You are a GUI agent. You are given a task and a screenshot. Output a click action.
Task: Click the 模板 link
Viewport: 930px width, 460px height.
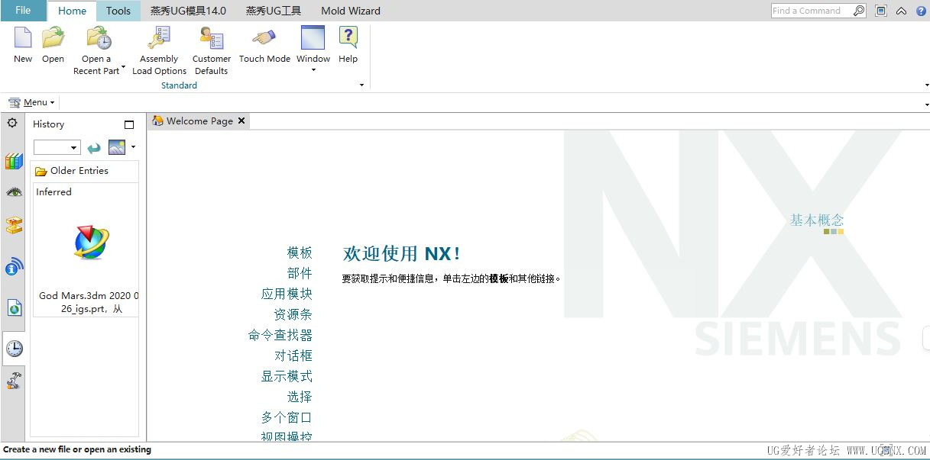point(300,253)
